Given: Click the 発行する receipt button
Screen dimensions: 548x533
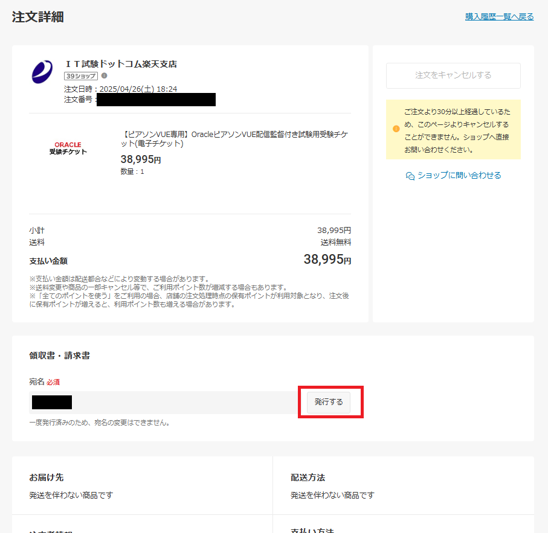Looking at the screenshot, I should (x=328, y=402).
